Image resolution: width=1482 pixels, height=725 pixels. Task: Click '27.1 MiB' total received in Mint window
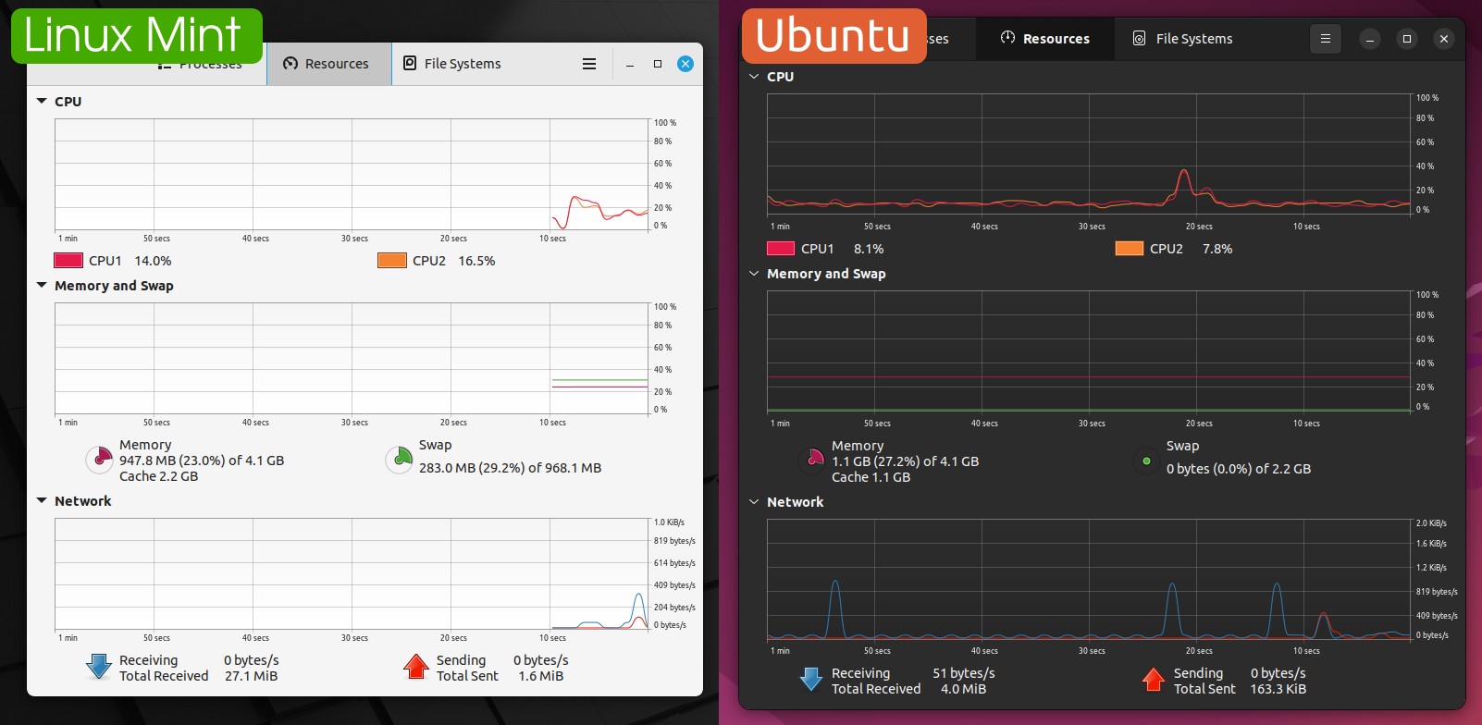(x=251, y=676)
